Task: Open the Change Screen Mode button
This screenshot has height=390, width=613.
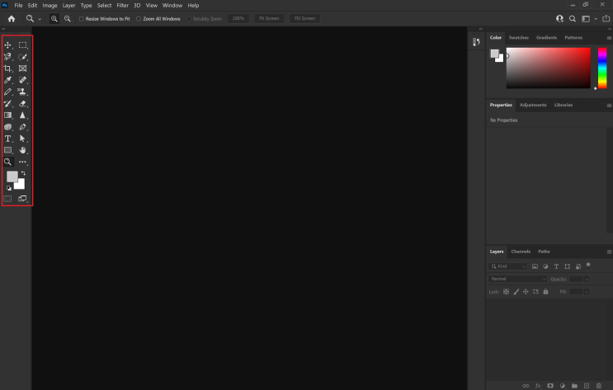Action: 22,199
